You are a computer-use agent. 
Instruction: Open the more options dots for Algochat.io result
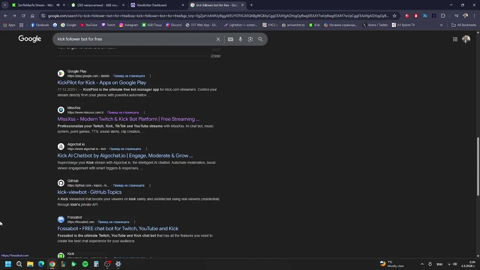coord(146,149)
